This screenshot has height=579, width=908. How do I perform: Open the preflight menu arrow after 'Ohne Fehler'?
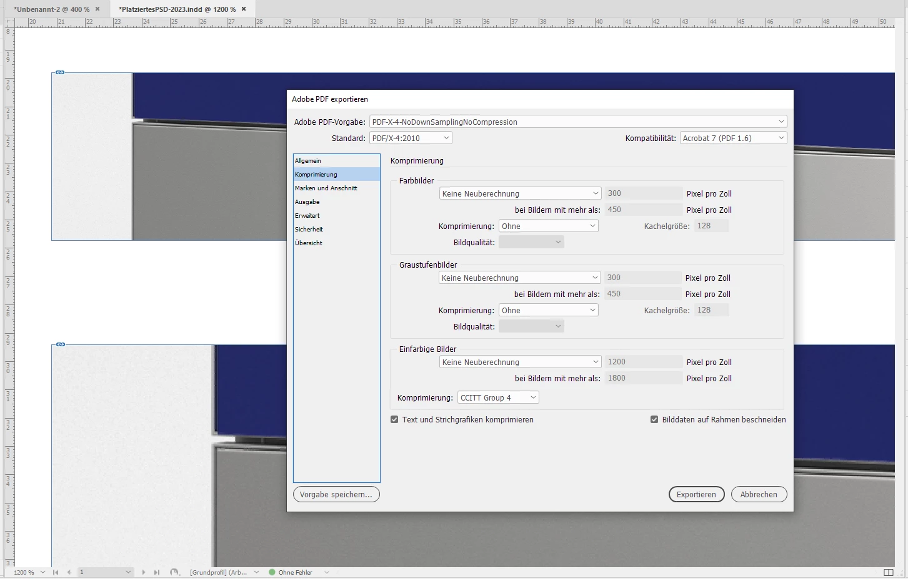(x=326, y=572)
